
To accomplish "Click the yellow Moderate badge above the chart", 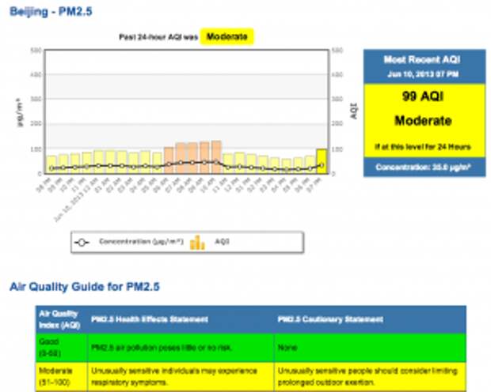I will pos(226,36).
